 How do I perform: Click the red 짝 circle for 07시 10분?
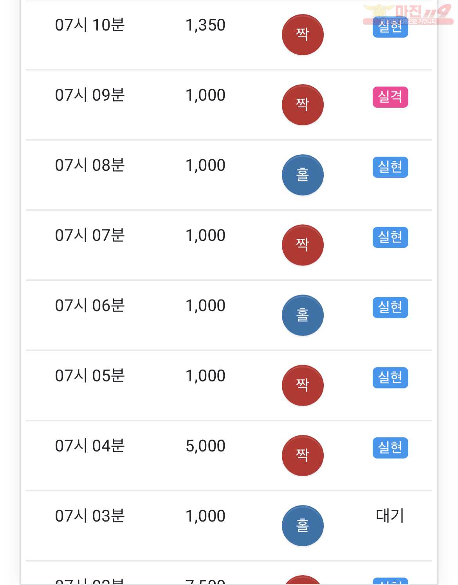(303, 34)
